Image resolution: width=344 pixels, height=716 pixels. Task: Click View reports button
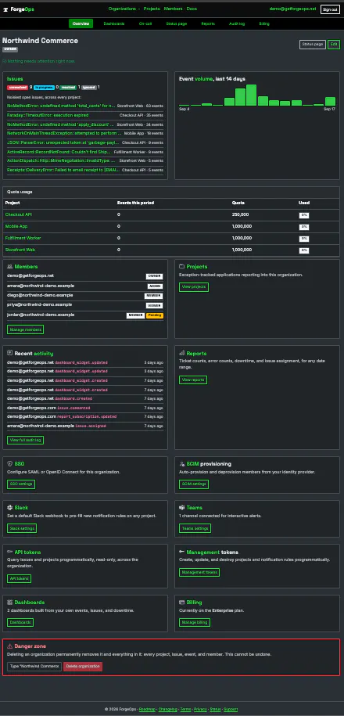193,380
